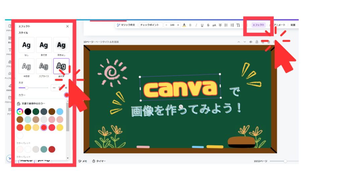Pick the black color swatch

coord(28,112)
